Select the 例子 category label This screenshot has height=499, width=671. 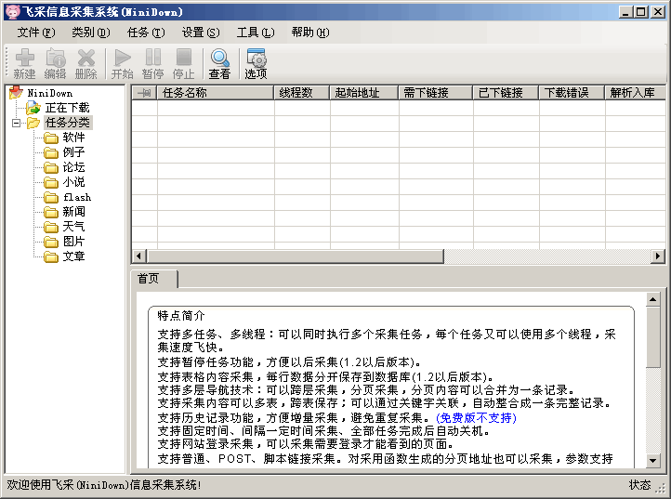coord(74,152)
